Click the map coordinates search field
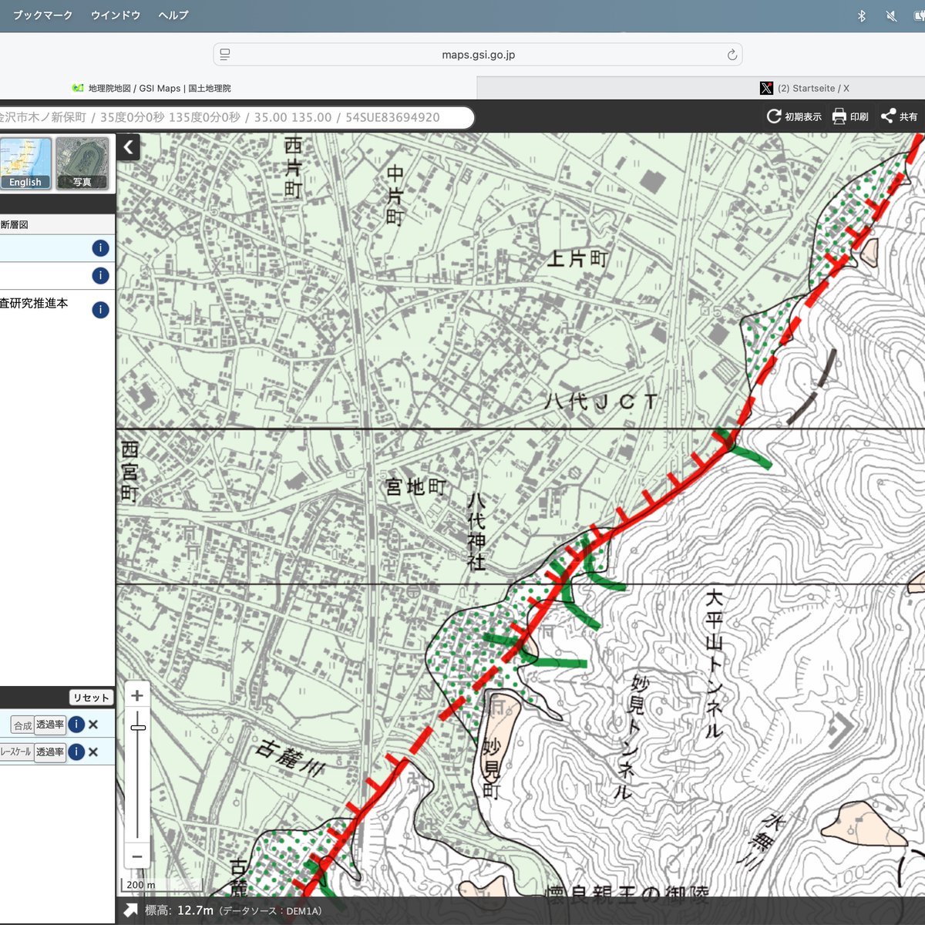 pyautogui.click(x=236, y=117)
